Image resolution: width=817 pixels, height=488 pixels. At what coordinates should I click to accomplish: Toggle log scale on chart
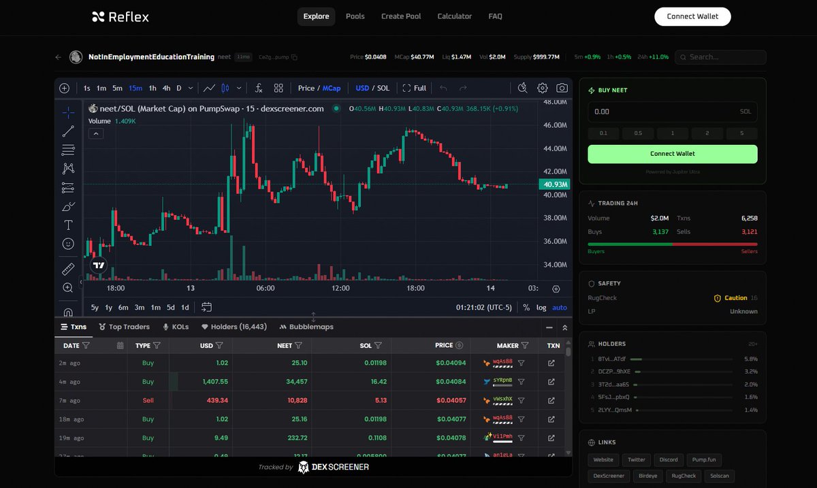point(541,308)
